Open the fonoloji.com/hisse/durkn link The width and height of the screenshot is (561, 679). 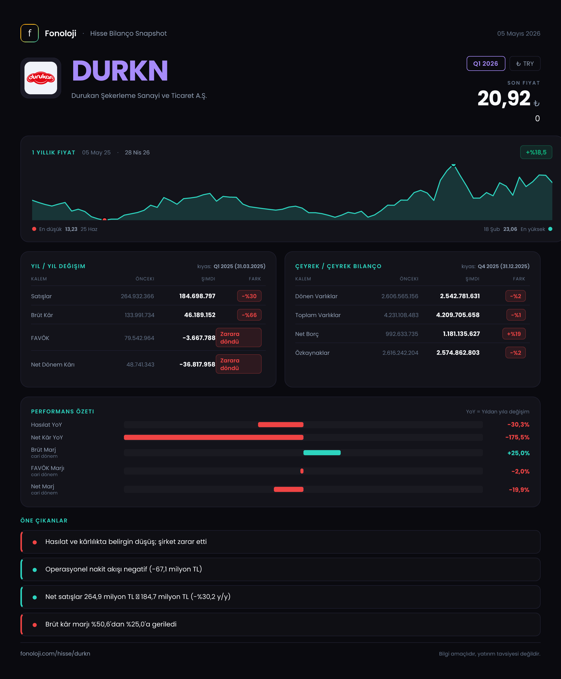55,654
